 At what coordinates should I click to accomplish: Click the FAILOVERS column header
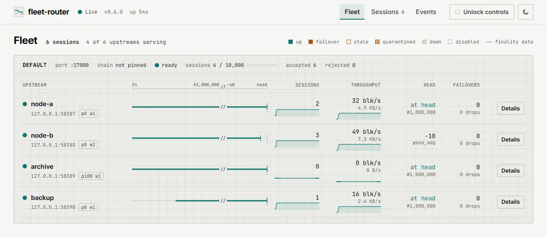point(466,85)
